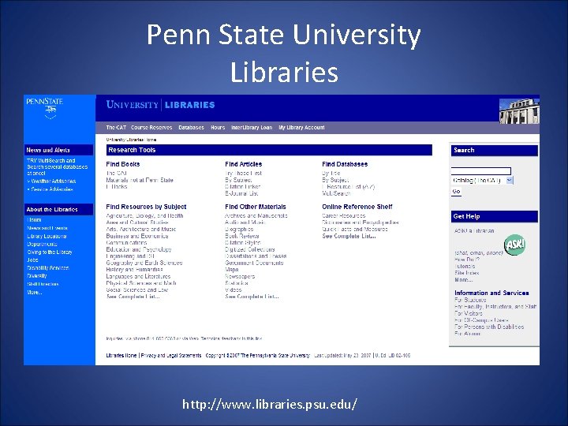Open Hours under About the Libraries

34,220
